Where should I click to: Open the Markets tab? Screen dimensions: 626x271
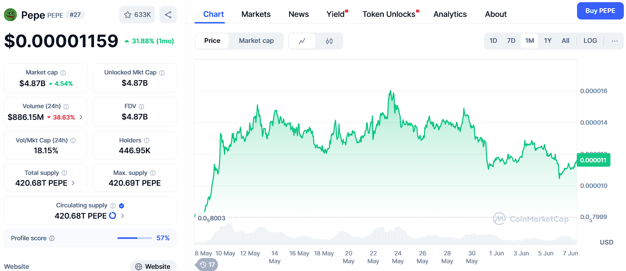(256, 14)
